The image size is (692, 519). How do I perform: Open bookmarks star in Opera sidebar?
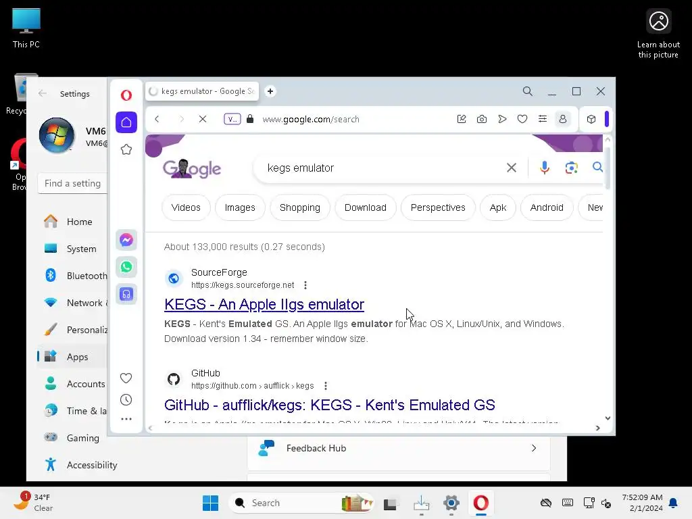tap(126, 149)
